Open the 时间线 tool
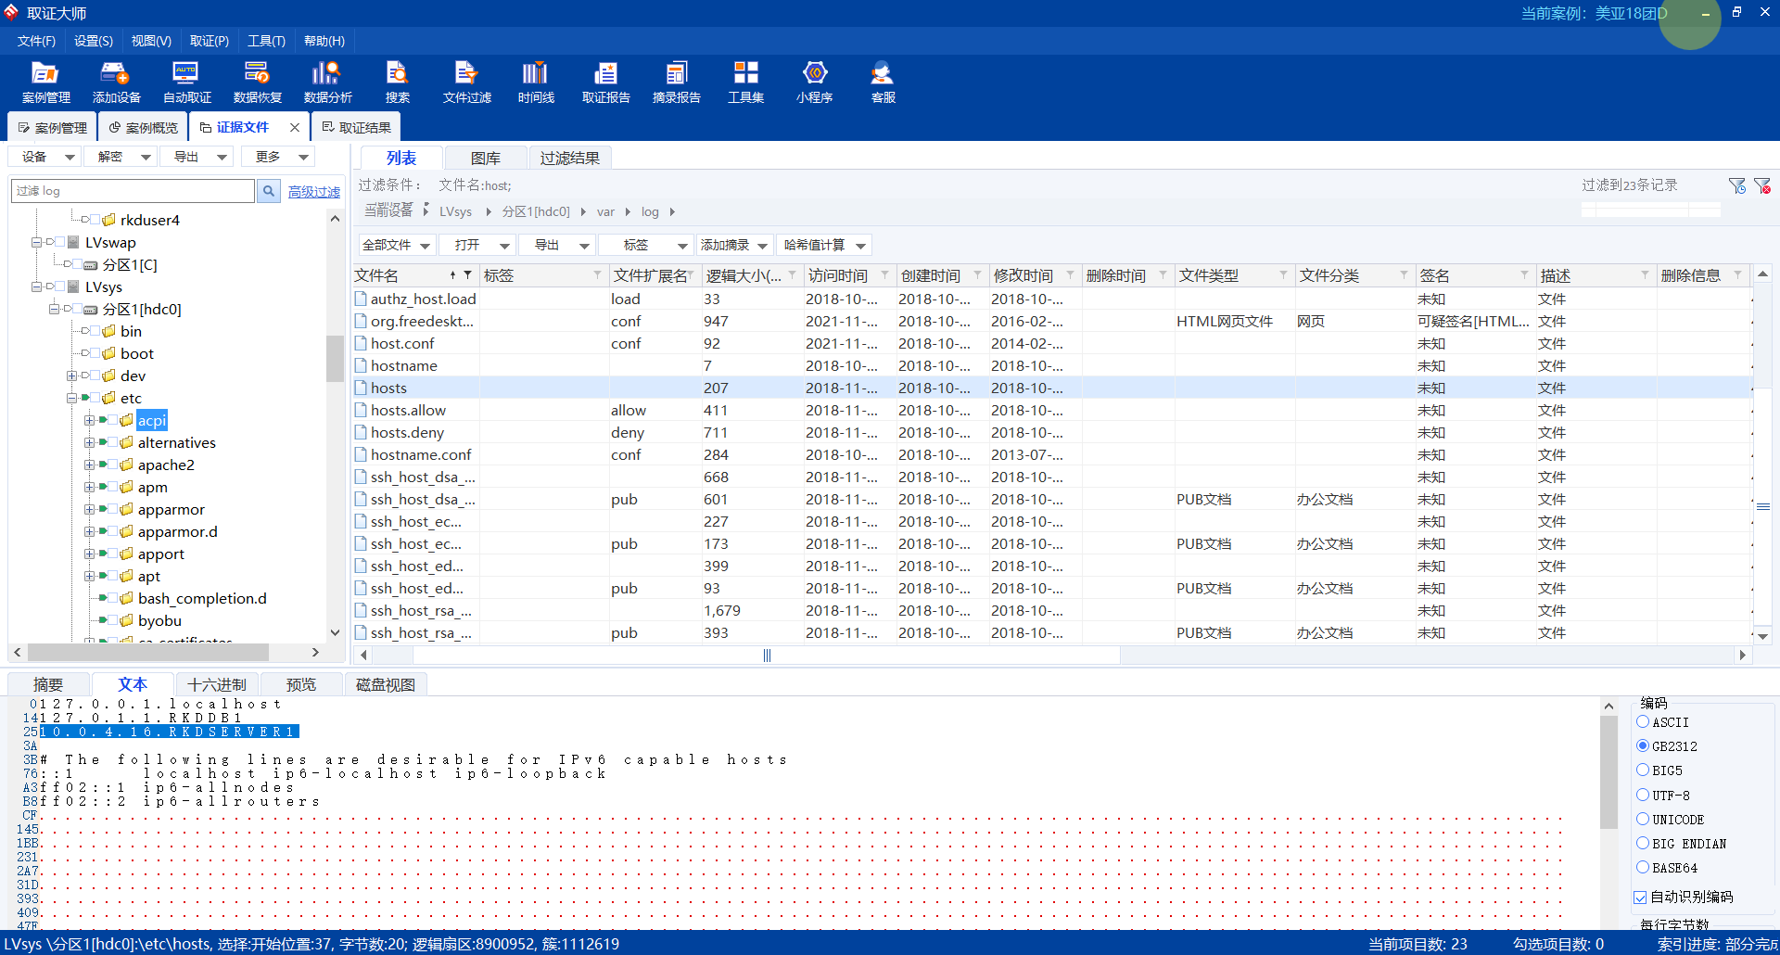The height and width of the screenshot is (955, 1780). (536, 82)
